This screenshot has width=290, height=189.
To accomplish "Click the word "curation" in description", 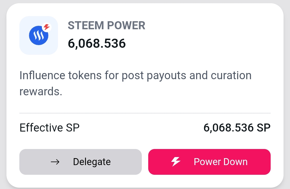I will point(231,75).
